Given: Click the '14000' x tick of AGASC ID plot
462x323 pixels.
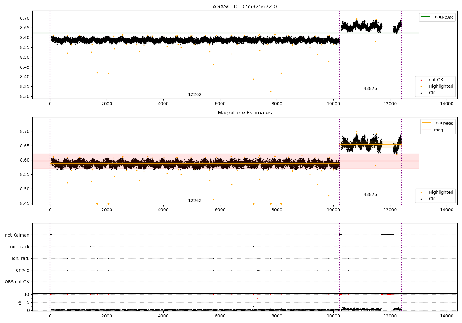Looking at the screenshot, I should (x=447, y=104).
